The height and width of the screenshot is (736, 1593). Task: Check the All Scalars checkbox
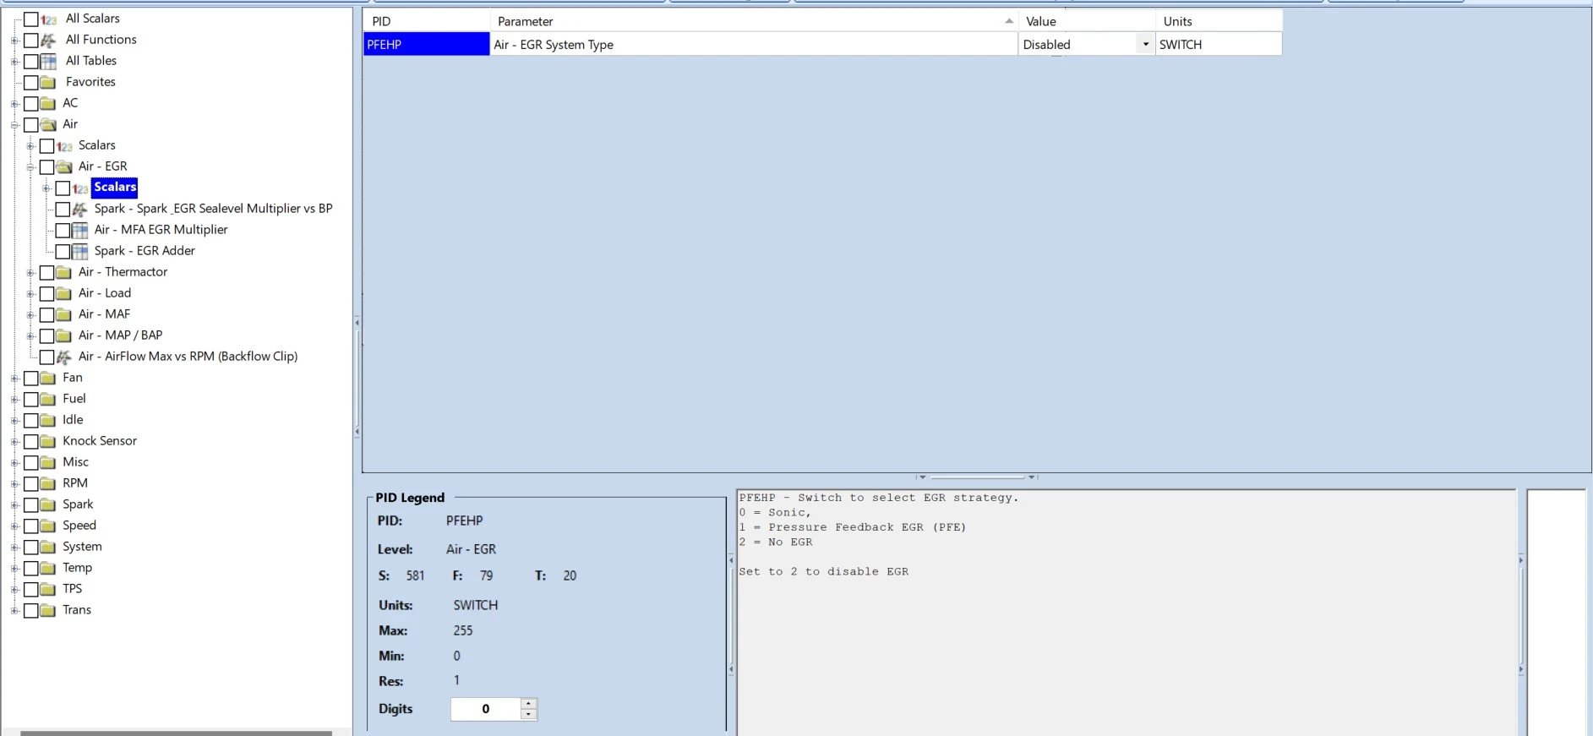click(31, 19)
